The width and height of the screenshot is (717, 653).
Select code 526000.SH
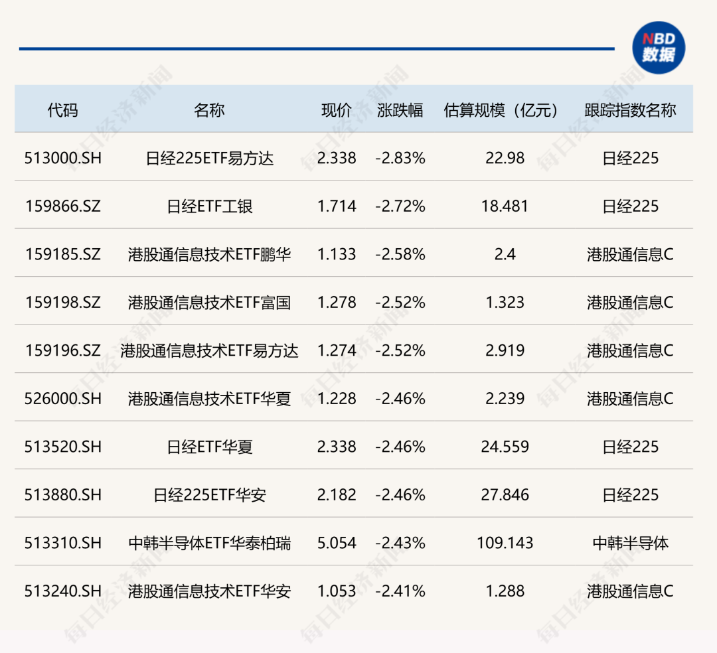coord(62,398)
